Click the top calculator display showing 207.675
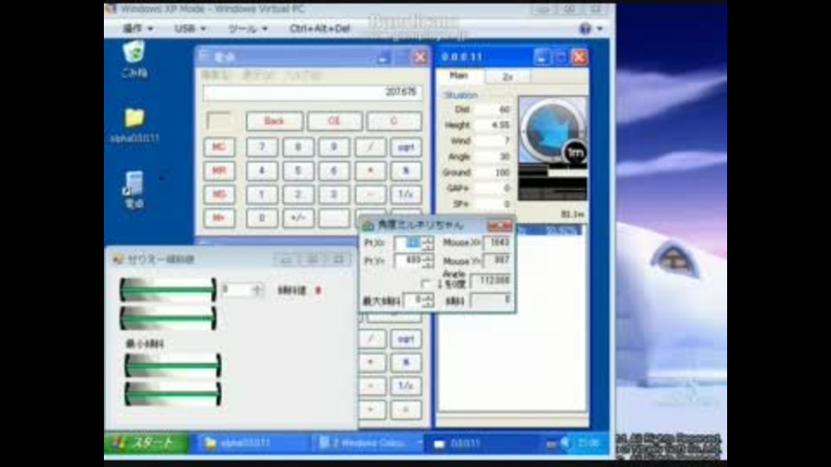This screenshot has width=831, height=467. (x=312, y=93)
